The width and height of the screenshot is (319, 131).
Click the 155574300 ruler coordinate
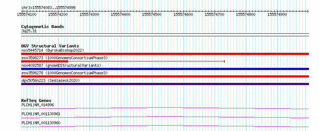click(89, 15)
